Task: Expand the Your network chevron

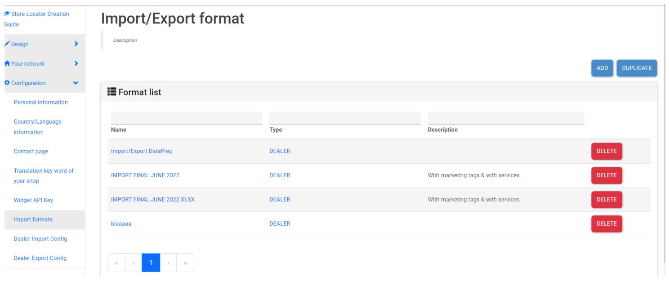Action: pos(76,63)
